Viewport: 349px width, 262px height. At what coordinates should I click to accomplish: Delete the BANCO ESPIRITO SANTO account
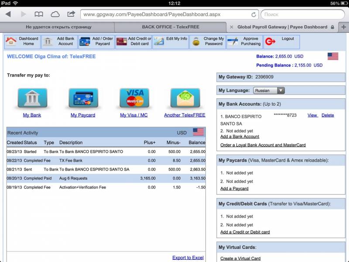tap(328, 115)
